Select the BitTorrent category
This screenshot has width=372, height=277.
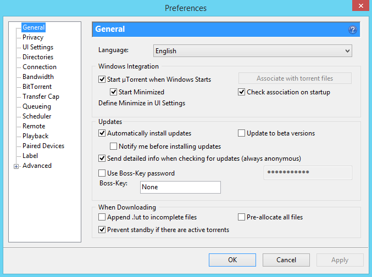click(37, 87)
